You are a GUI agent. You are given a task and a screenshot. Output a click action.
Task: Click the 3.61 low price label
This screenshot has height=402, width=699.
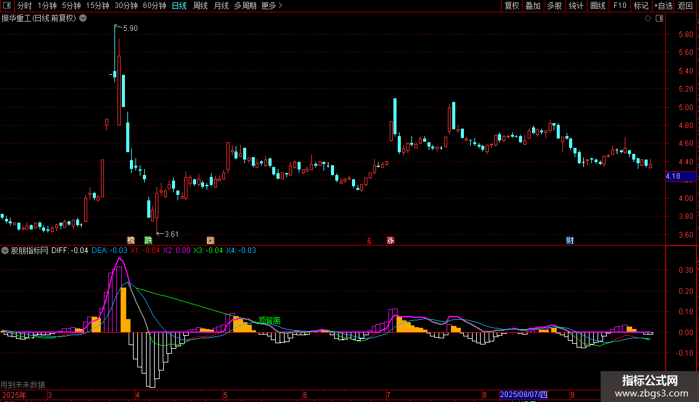pos(171,234)
